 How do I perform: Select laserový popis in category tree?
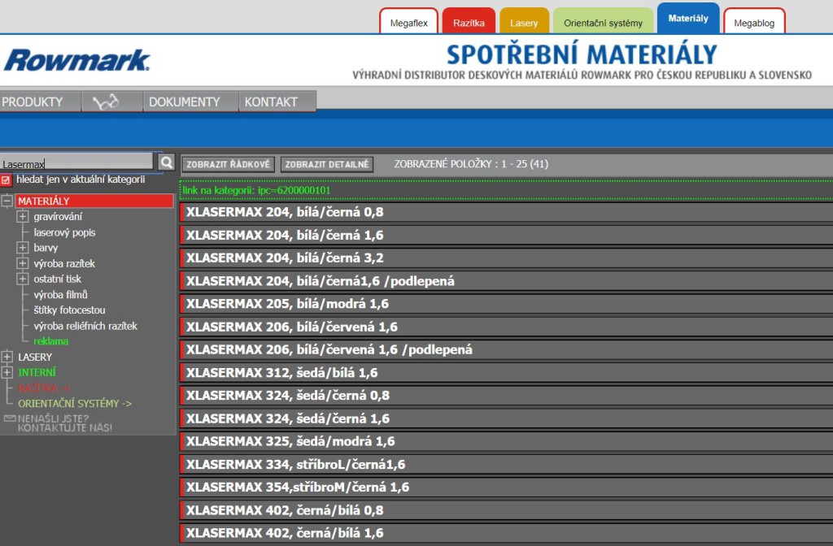click(64, 232)
